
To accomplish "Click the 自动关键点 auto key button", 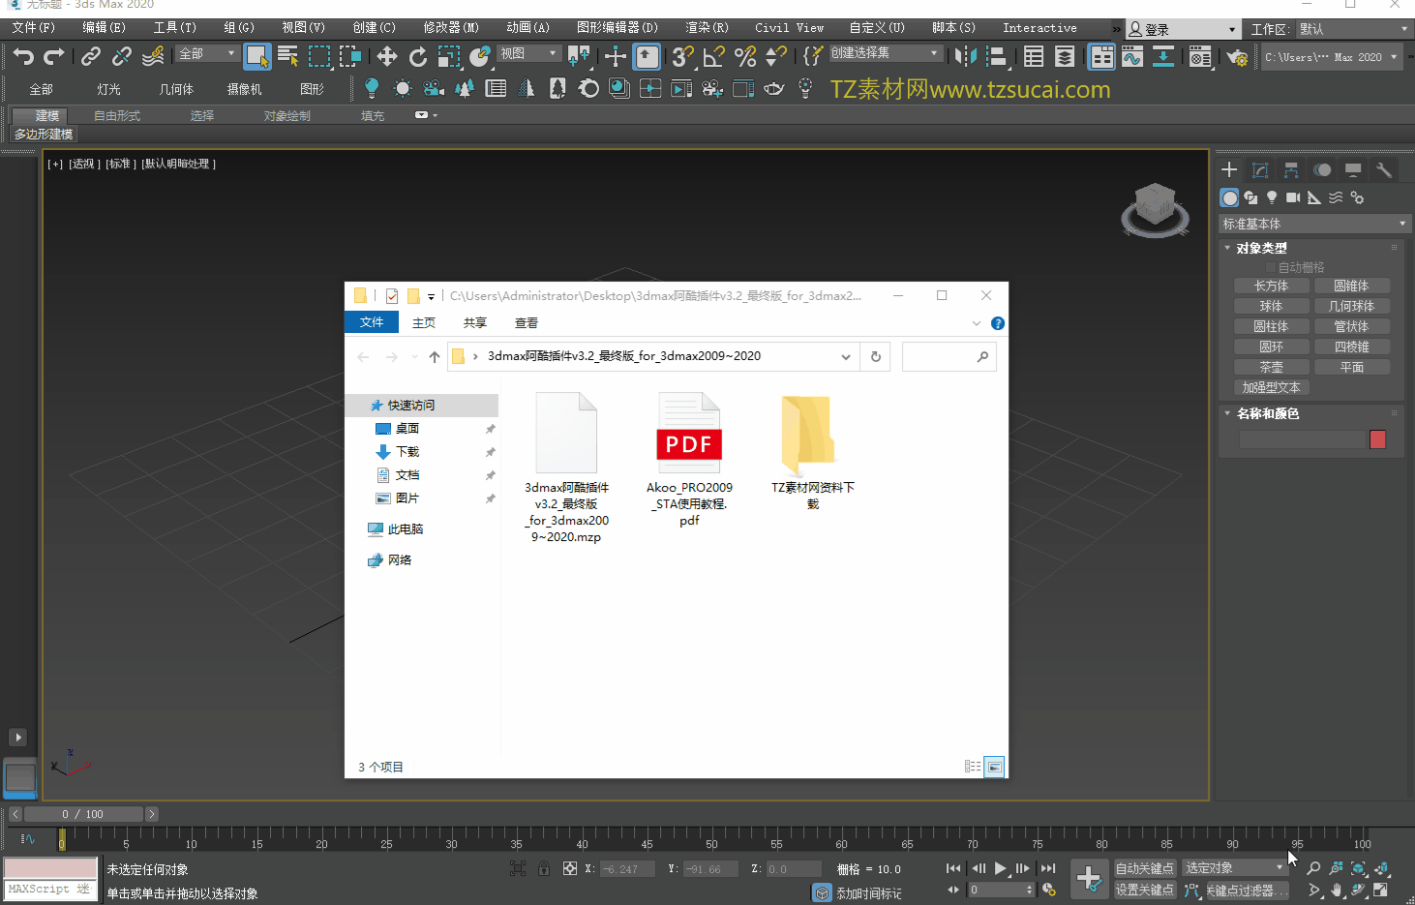I will click(1145, 868).
